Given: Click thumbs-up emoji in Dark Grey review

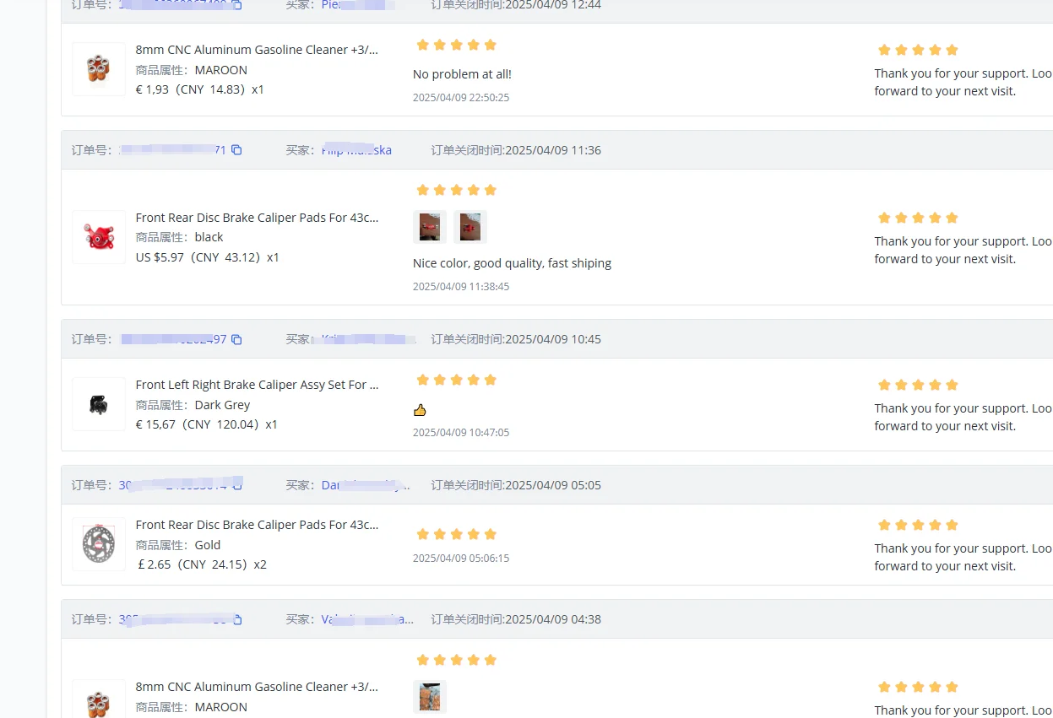Looking at the screenshot, I should pyautogui.click(x=420, y=410).
